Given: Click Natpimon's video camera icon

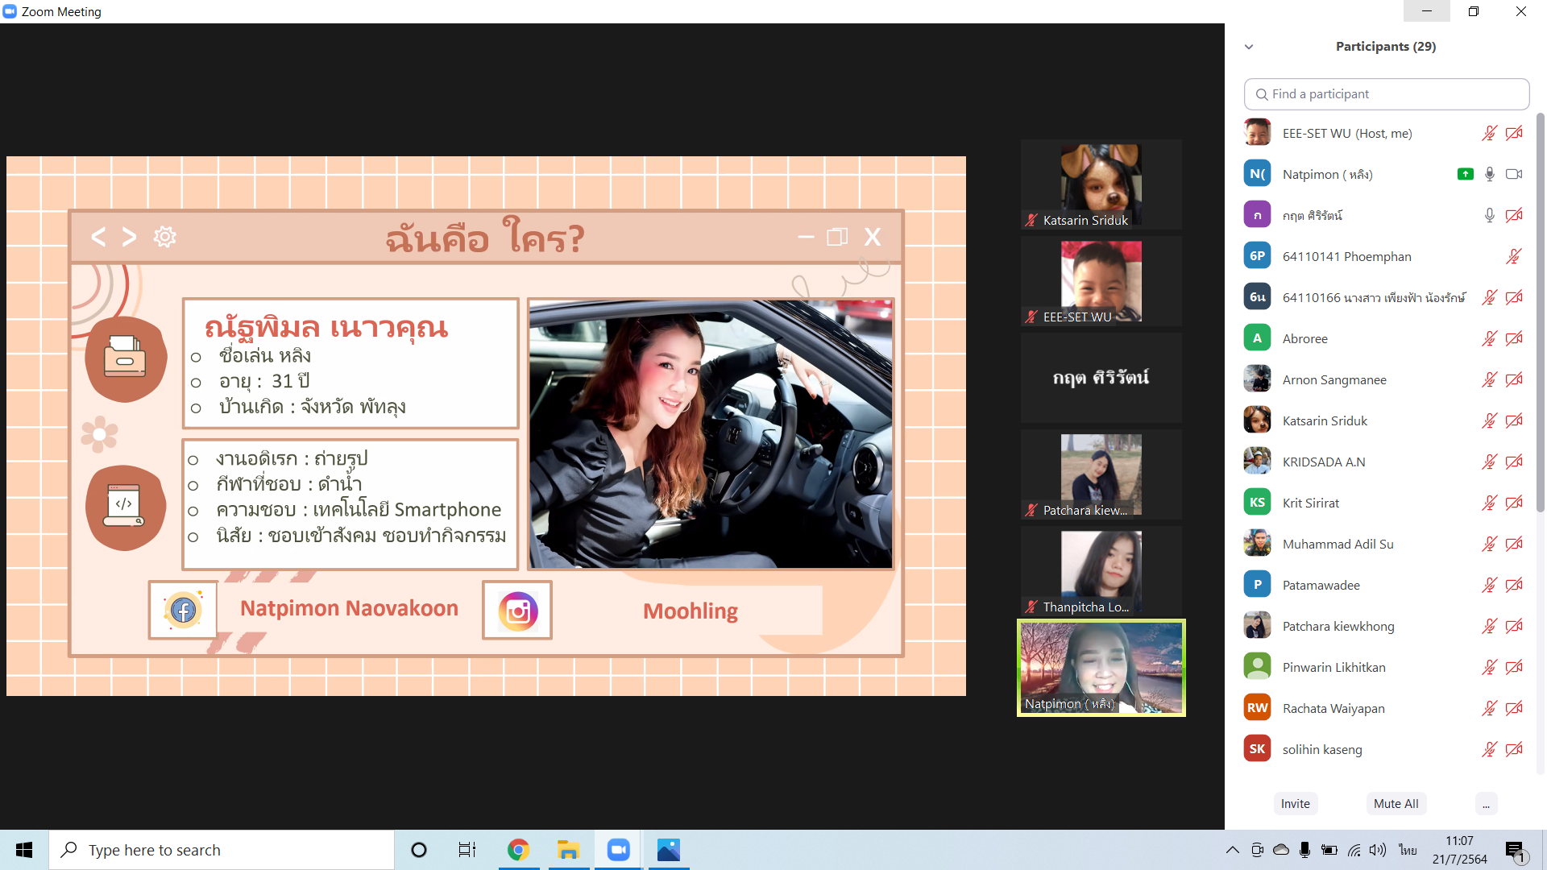Looking at the screenshot, I should pyautogui.click(x=1514, y=174).
